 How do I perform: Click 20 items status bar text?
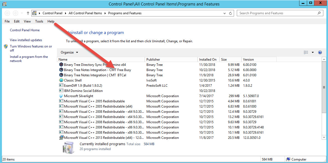(x=9, y=159)
